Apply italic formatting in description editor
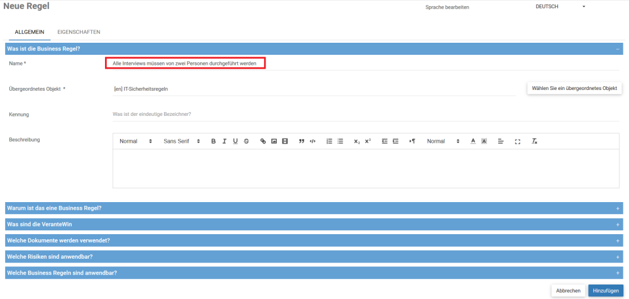This screenshot has height=299, width=629. point(225,141)
